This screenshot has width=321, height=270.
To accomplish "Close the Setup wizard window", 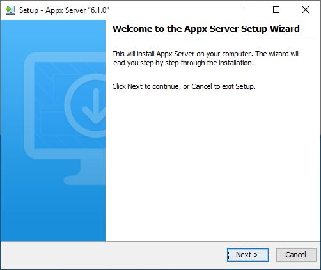I will (306, 10).
